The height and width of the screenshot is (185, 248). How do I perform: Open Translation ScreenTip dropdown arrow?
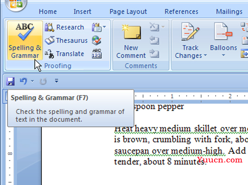coord(105,27)
